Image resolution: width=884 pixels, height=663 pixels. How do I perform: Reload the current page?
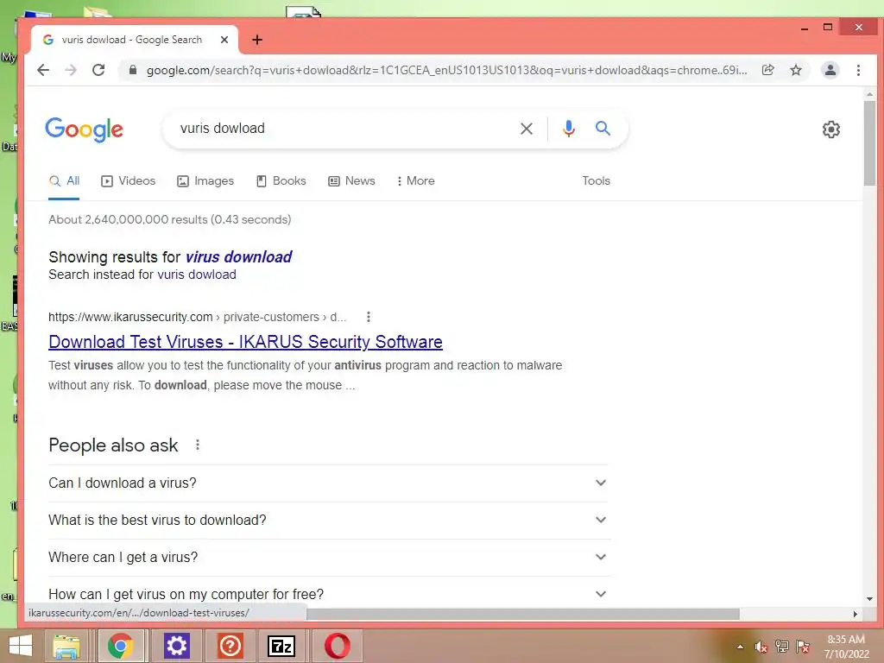click(x=98, y=70)
